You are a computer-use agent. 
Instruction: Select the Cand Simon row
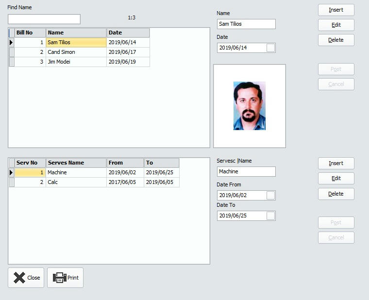click(x=76, y=52)
